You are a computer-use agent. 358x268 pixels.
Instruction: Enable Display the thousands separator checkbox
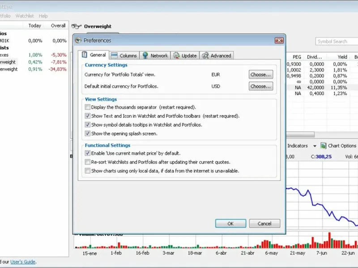(x=87, y=107)
